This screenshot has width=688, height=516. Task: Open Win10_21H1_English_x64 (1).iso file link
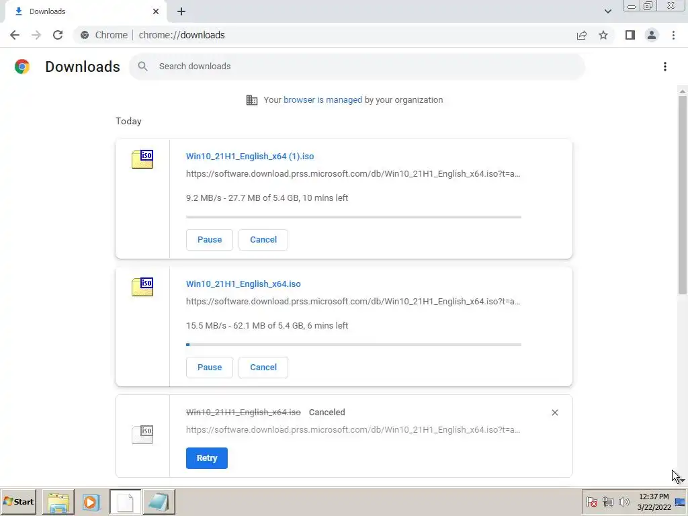click(x=250, y=156)
